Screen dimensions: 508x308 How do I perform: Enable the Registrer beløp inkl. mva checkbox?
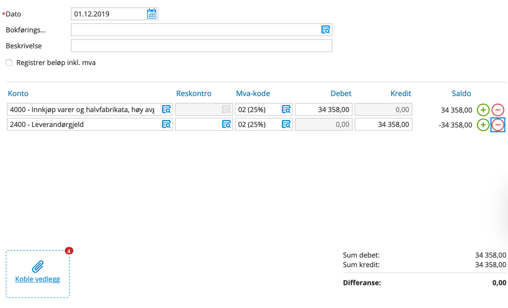(x=8, y=63)
